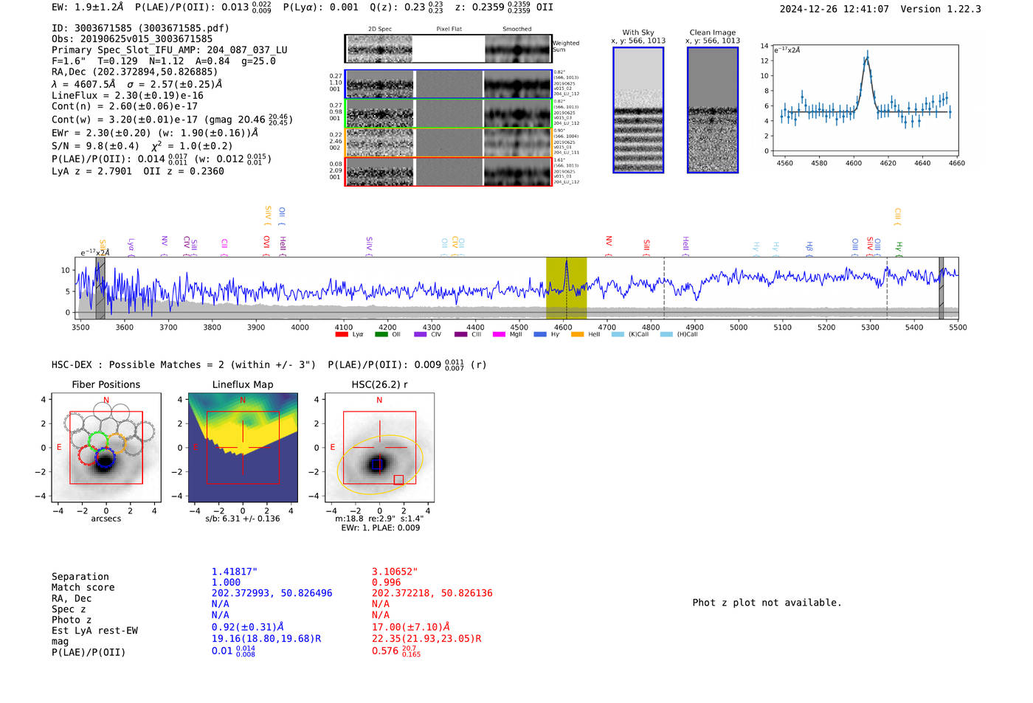Click the hatched gray band near 3550 Å
The width and height of the screenshot is (1033, 703).
pyautogui.click(x=100, y=288)
